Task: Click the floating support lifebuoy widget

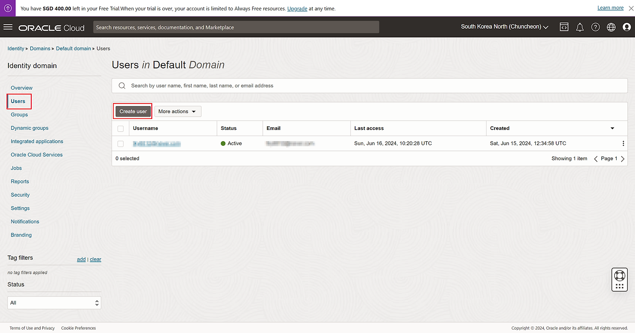Action: coord(619,276)
